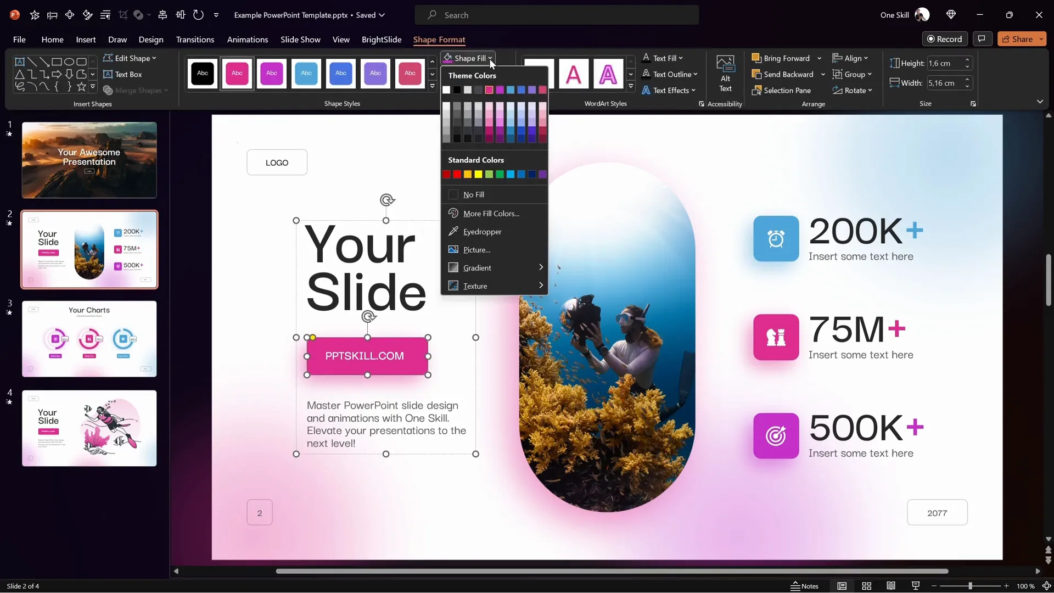Open the Group dropdown
This screenshot has height=593, width=1054.
point(852,74)
